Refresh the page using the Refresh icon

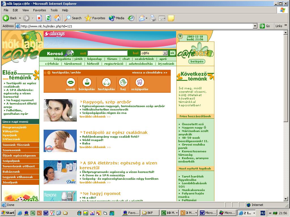click(48, 18)
